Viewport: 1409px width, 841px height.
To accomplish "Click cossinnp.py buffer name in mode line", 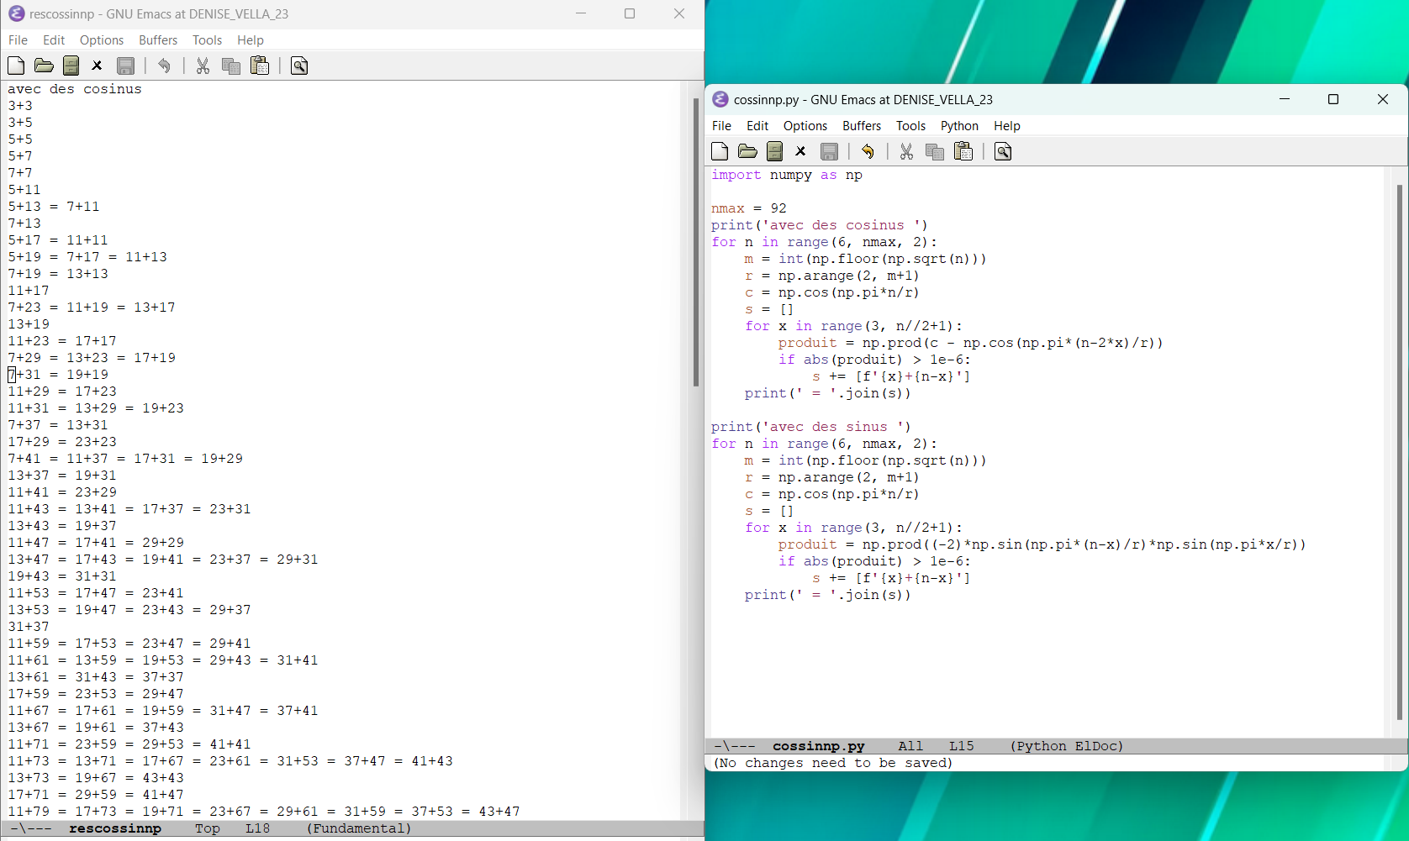I will click(818, 746).
